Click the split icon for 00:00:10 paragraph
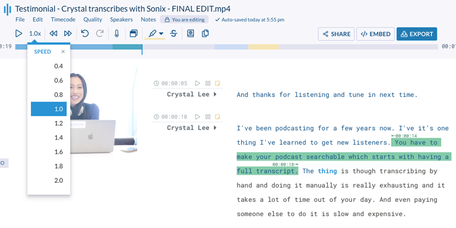This screenshot has height=228, width=456. click(x=208, y=117)
